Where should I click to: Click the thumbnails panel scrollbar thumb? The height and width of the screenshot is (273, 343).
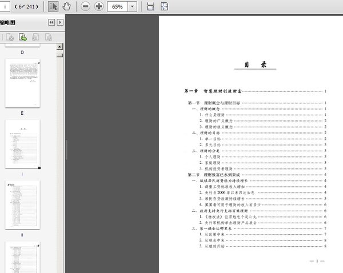tap(59, 54)
